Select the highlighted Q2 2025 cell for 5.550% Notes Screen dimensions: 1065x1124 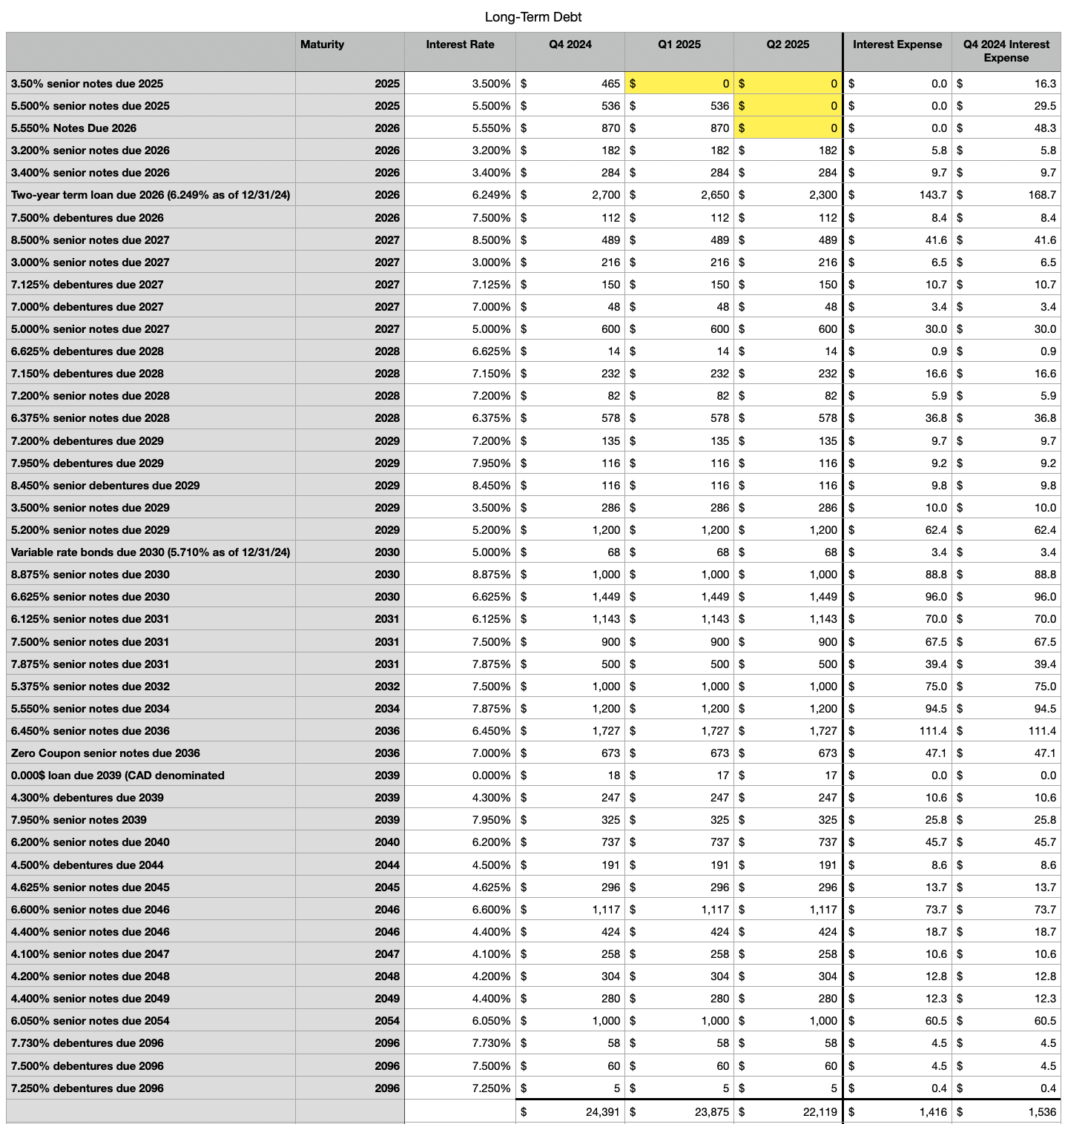click(x=788, y=128)
